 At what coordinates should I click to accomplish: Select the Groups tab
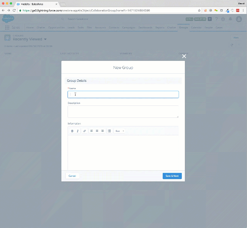pos(183,28)
